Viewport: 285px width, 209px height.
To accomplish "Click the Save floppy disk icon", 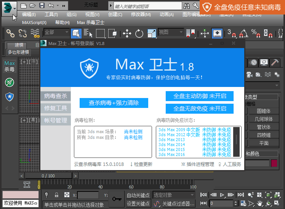I will click(x=42, y=6).
